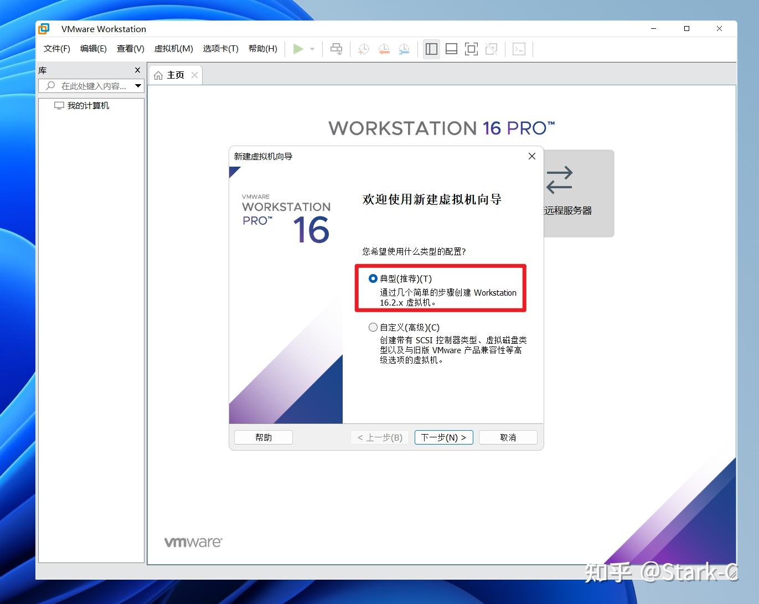The height and width of the screenshot is (604, 759).
Task: Select 典型(推荐)(T) configuration type
Action: (373, 278)
